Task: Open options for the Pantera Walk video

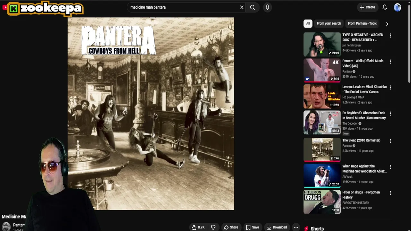Action: [x=390, y=62]
